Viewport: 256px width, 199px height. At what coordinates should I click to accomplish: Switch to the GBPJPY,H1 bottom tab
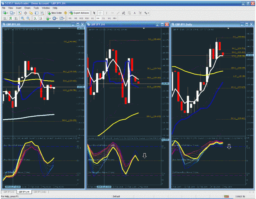[x=9, y=192]
